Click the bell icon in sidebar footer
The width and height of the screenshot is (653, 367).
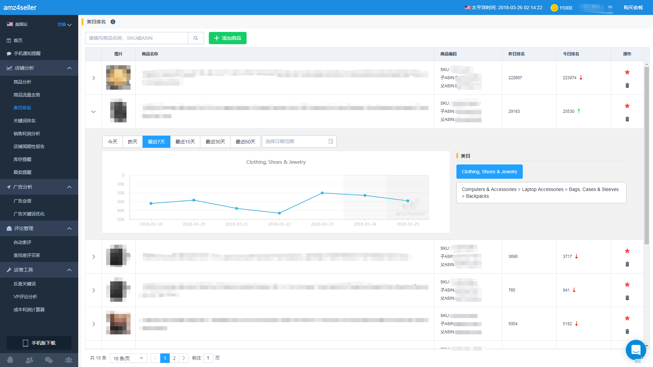10,360
